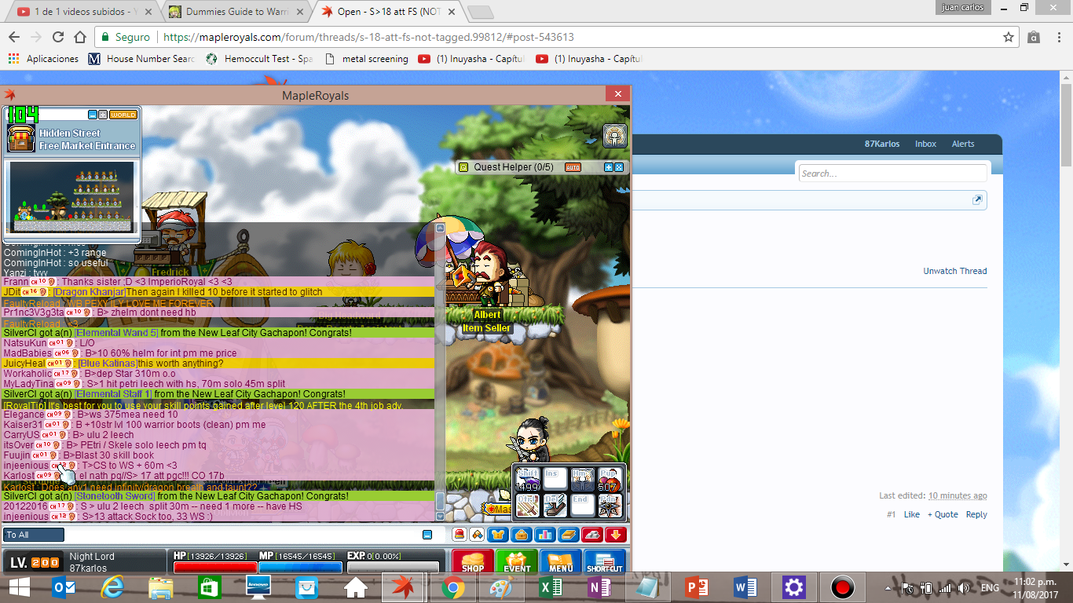The height and width of the screenshot is (603, 1073).
Task: Open the forum Inbox link
Action: pyautogui.click(x=926, y=144)
